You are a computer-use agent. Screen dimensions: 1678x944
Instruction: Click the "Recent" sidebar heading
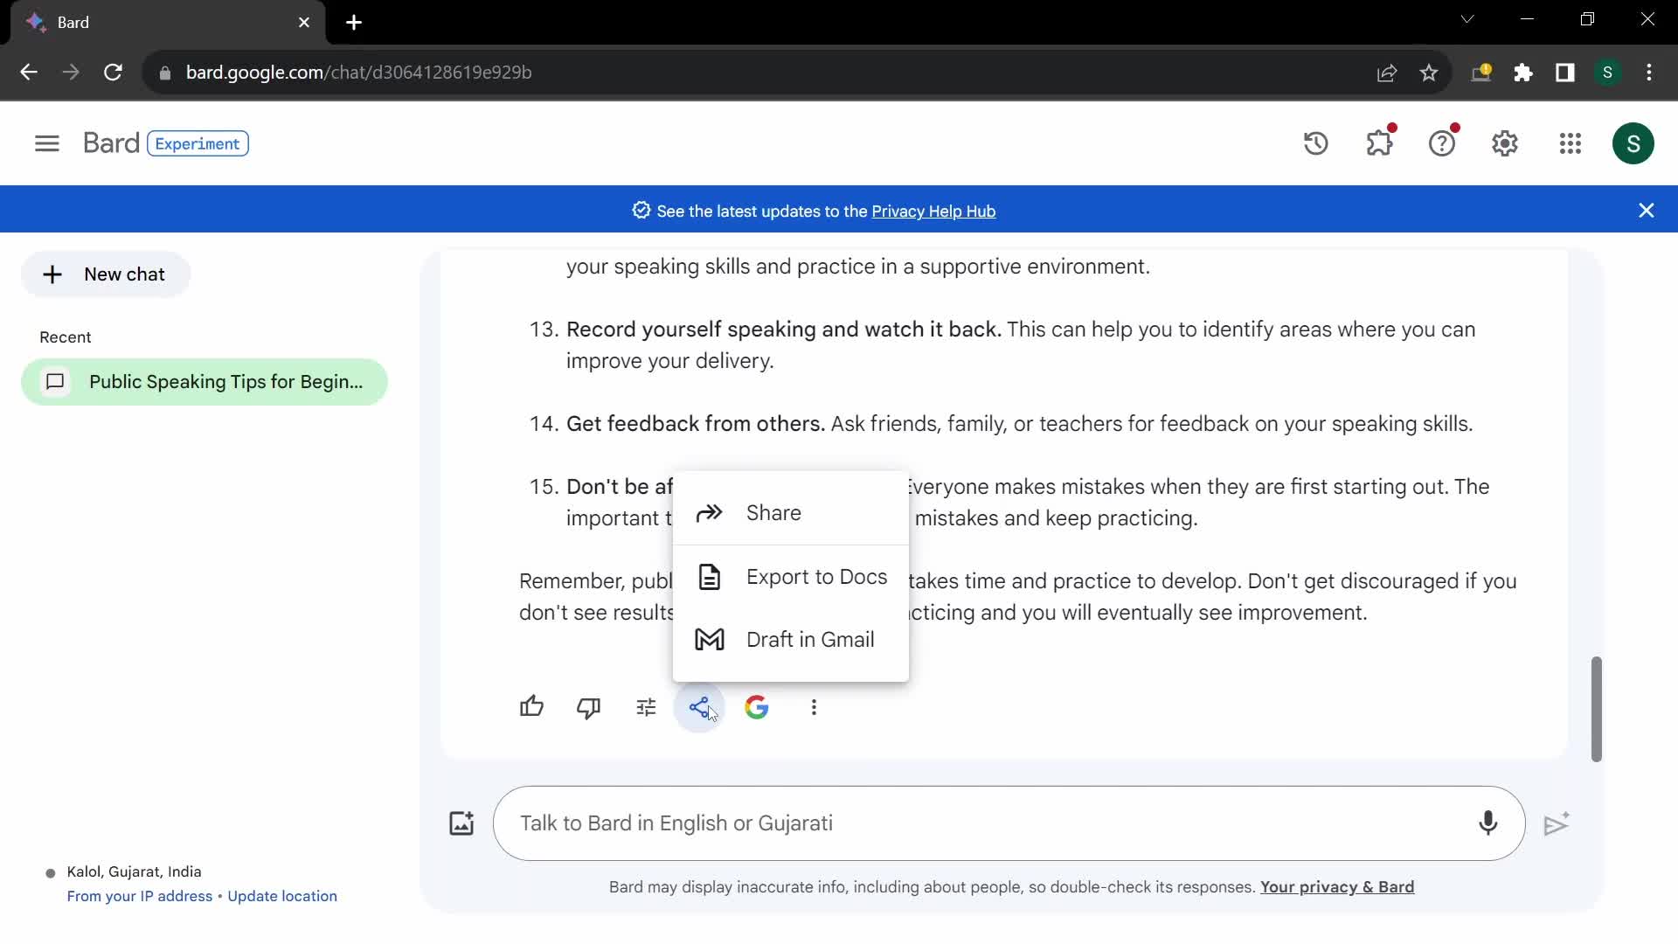point(66,337)
